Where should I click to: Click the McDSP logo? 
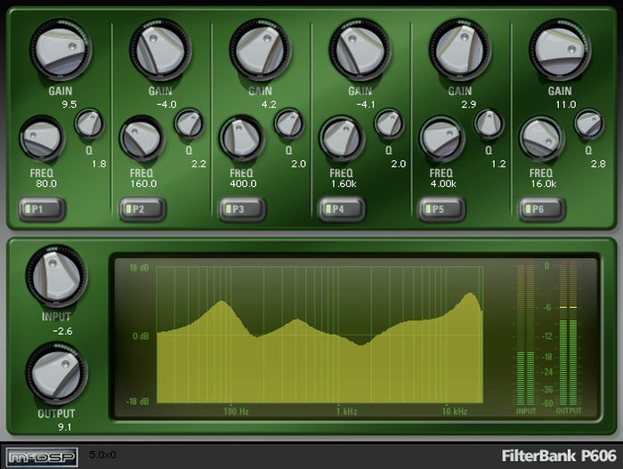coord(42,457)
